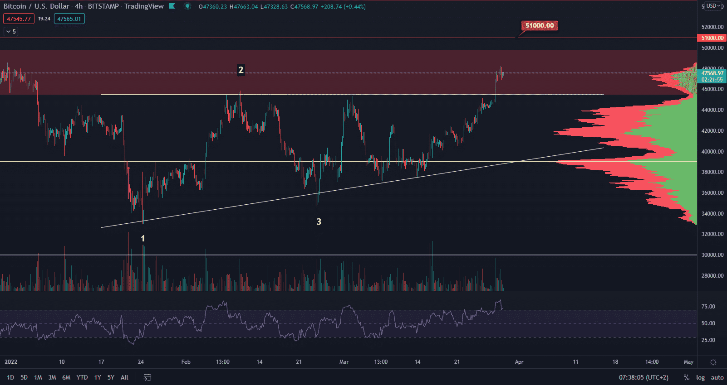Click the Bitcoin / U.S. Dollar symbol title
This screenshot has width=727, height=385.
pos(36,6)
